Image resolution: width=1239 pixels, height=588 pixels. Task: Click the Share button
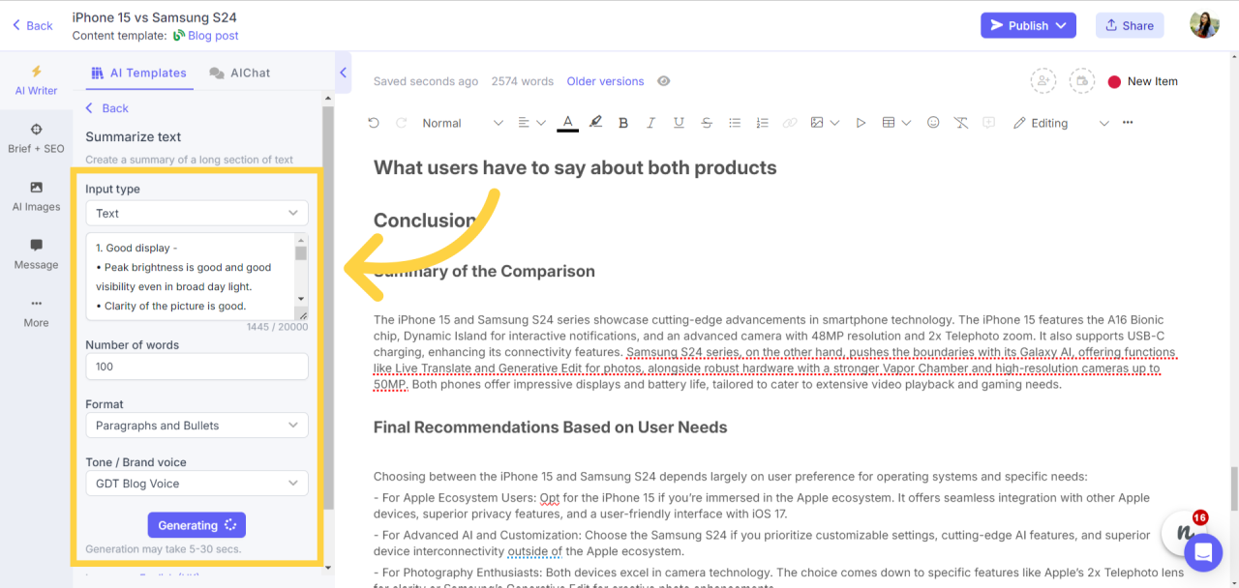[x=1129, y=25]
